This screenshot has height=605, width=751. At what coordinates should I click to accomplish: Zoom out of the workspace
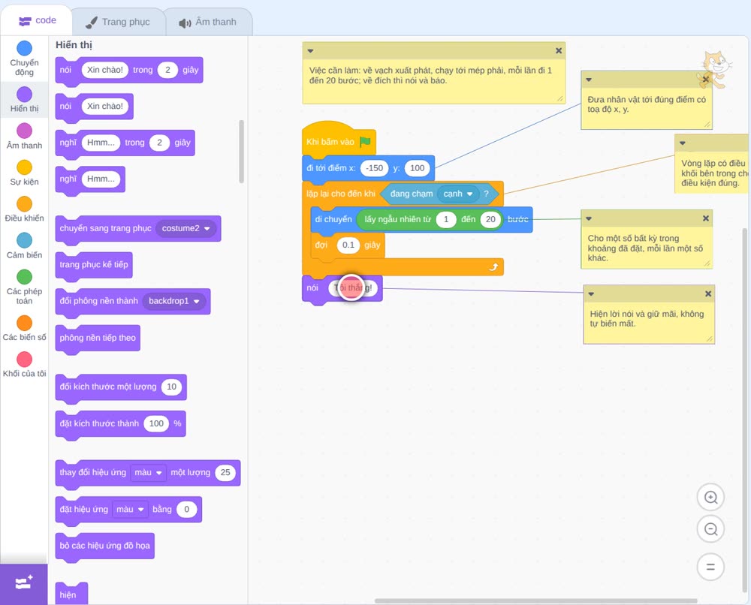click(x=710, y=529)
